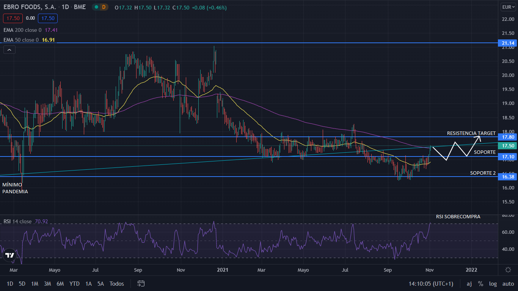Collapse the indicator legend with chevron
Image resolution: width=518 pixels, height=291 pixels.
tap(9, 50)
